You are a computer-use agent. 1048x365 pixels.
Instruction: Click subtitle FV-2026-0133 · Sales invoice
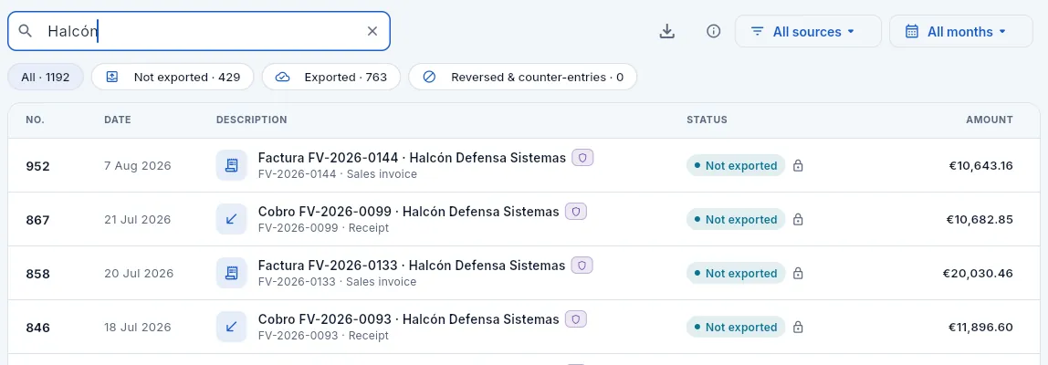(x=338, y=282)
